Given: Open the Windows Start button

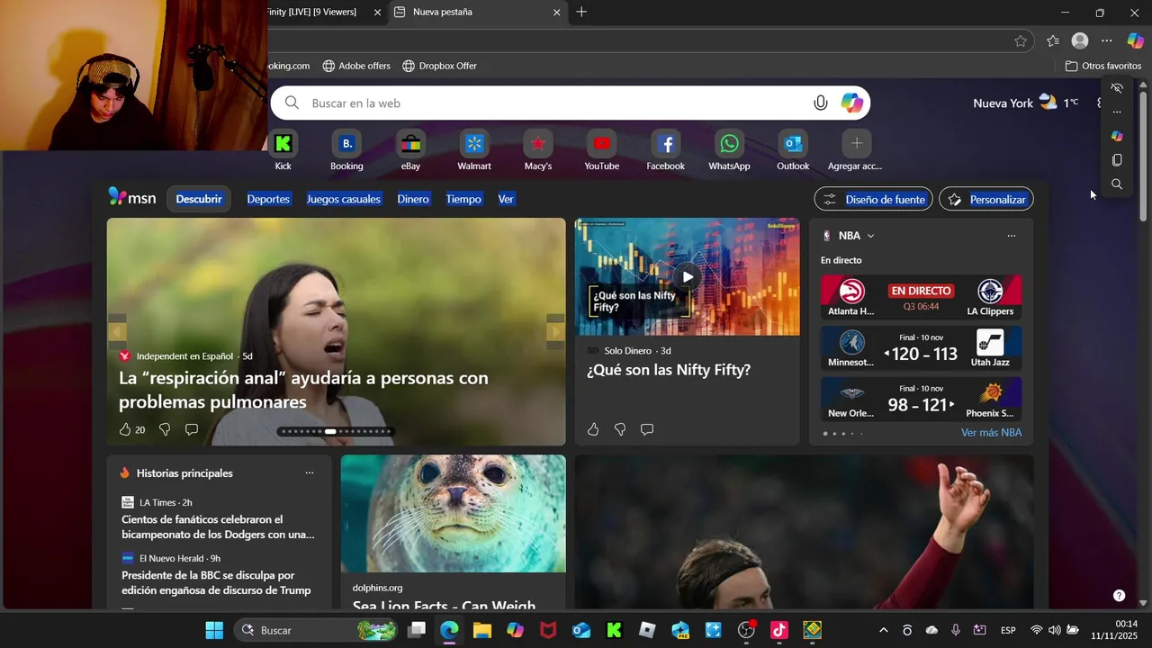Looking at the screenshot, I should [214, 630].
